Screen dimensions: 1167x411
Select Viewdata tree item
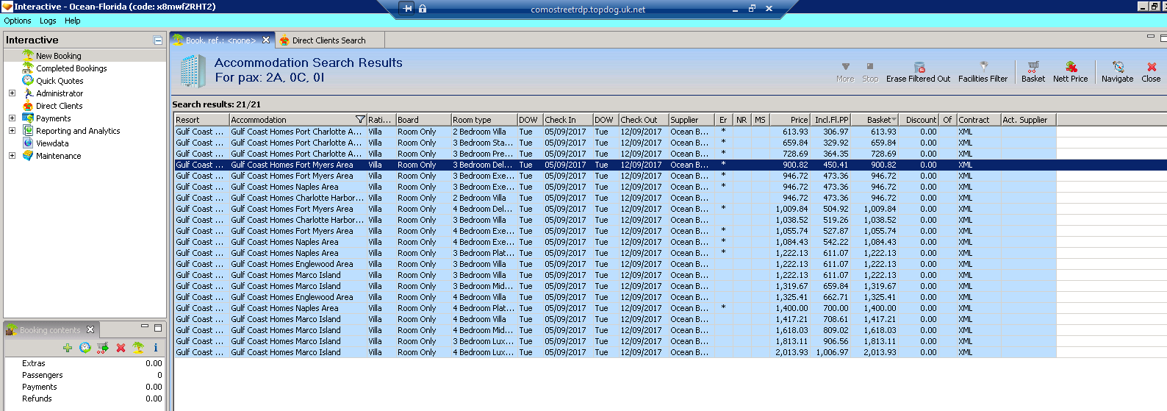[52, 143]
